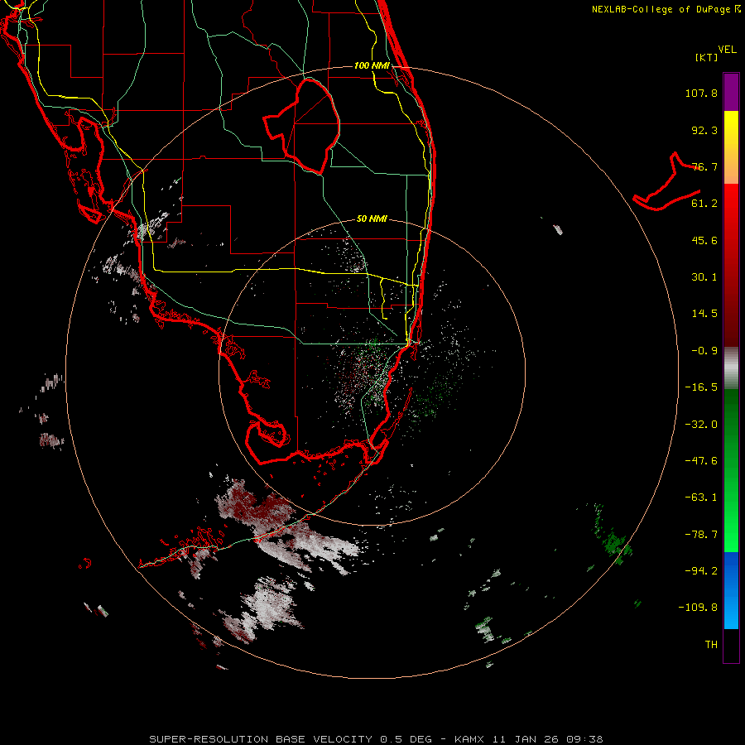This screenshot has width=745, height=745.
Task: Click the 50 NMI range ring label
Action: (372, 219)
